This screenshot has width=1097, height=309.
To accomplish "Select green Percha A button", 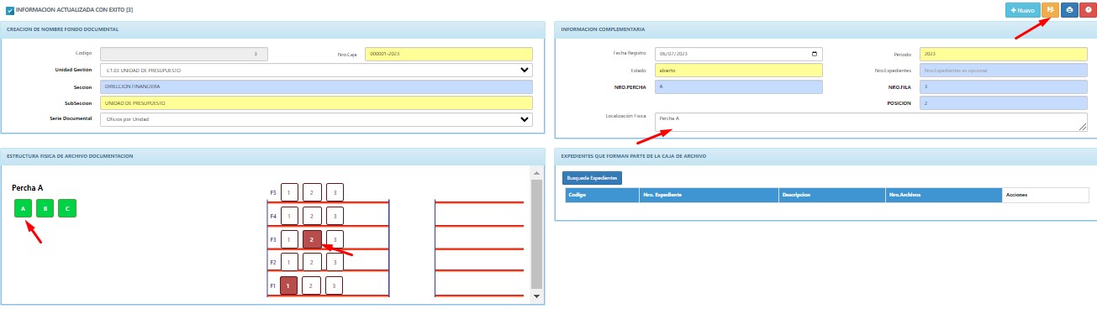I will [23, 208].
